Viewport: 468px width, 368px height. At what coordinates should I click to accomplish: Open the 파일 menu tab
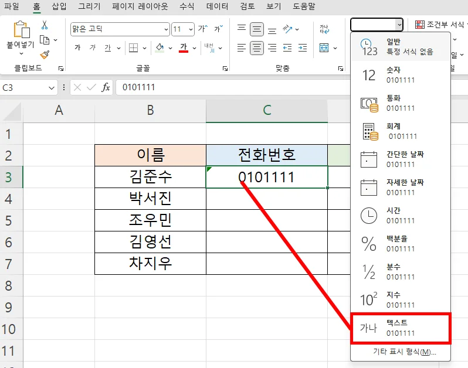coord(12,6)
